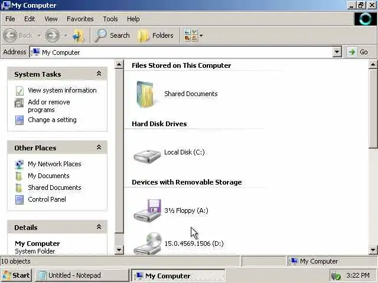The height and width of the screenshot is (283, 378).
Task: Click the Start button
Action: click(16, 275)
